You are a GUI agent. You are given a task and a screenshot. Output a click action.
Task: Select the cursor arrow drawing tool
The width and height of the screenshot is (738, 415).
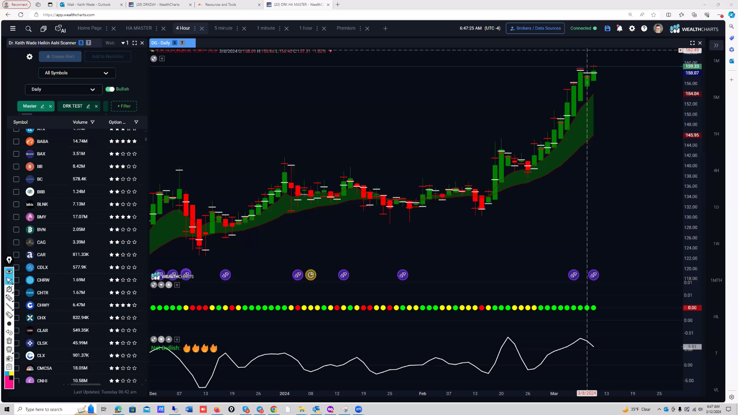point(9,281)
